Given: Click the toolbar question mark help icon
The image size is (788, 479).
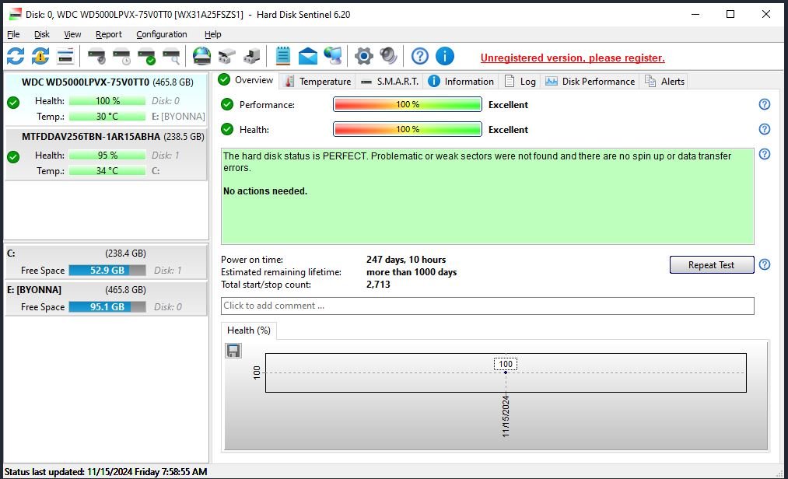Looking at the screenshot, I should coord(419,56).
